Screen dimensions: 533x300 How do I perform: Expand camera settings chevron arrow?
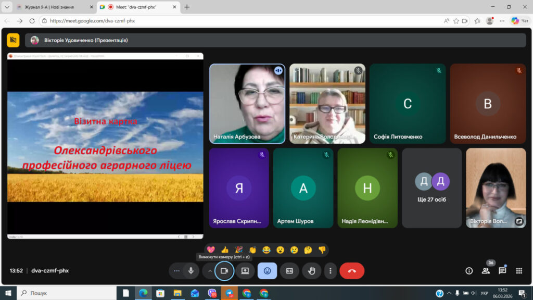pos(210,271)
